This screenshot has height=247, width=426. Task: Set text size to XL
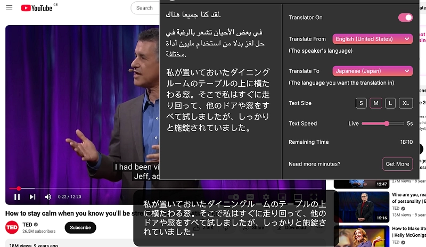click(x=406, y=103)
